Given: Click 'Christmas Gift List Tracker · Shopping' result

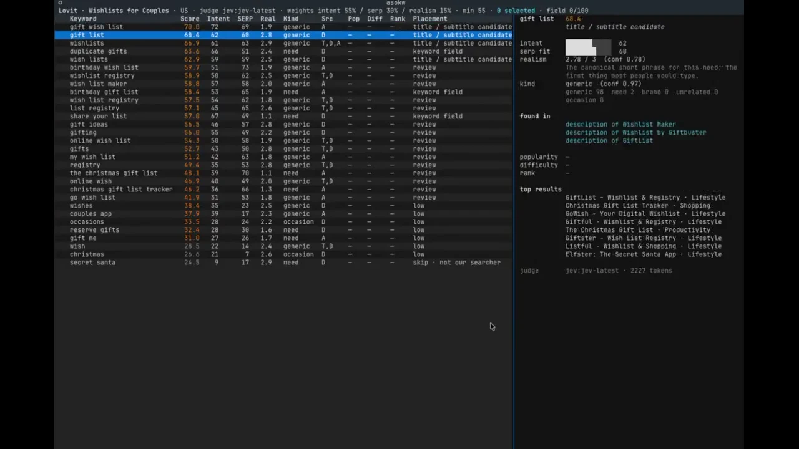Looking at the screenshot, I should pos(638,205).
